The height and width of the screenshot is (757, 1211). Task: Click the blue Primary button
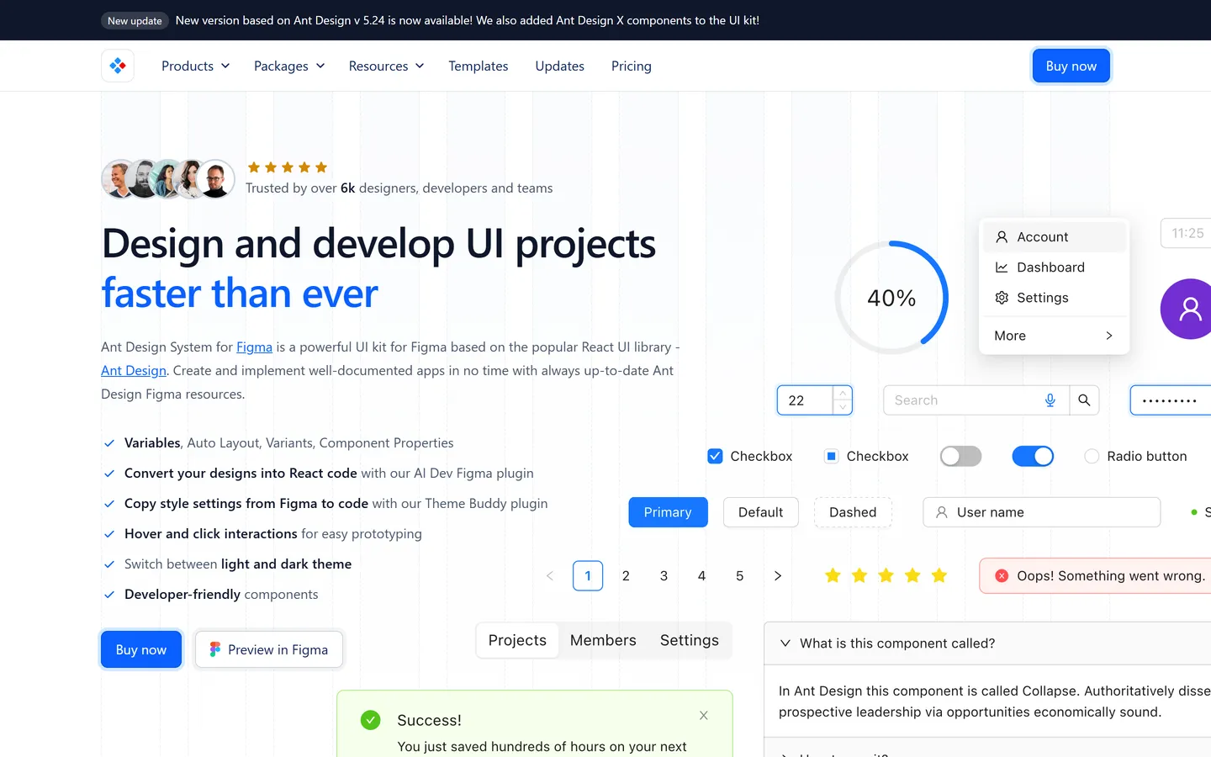click(668, 512)
